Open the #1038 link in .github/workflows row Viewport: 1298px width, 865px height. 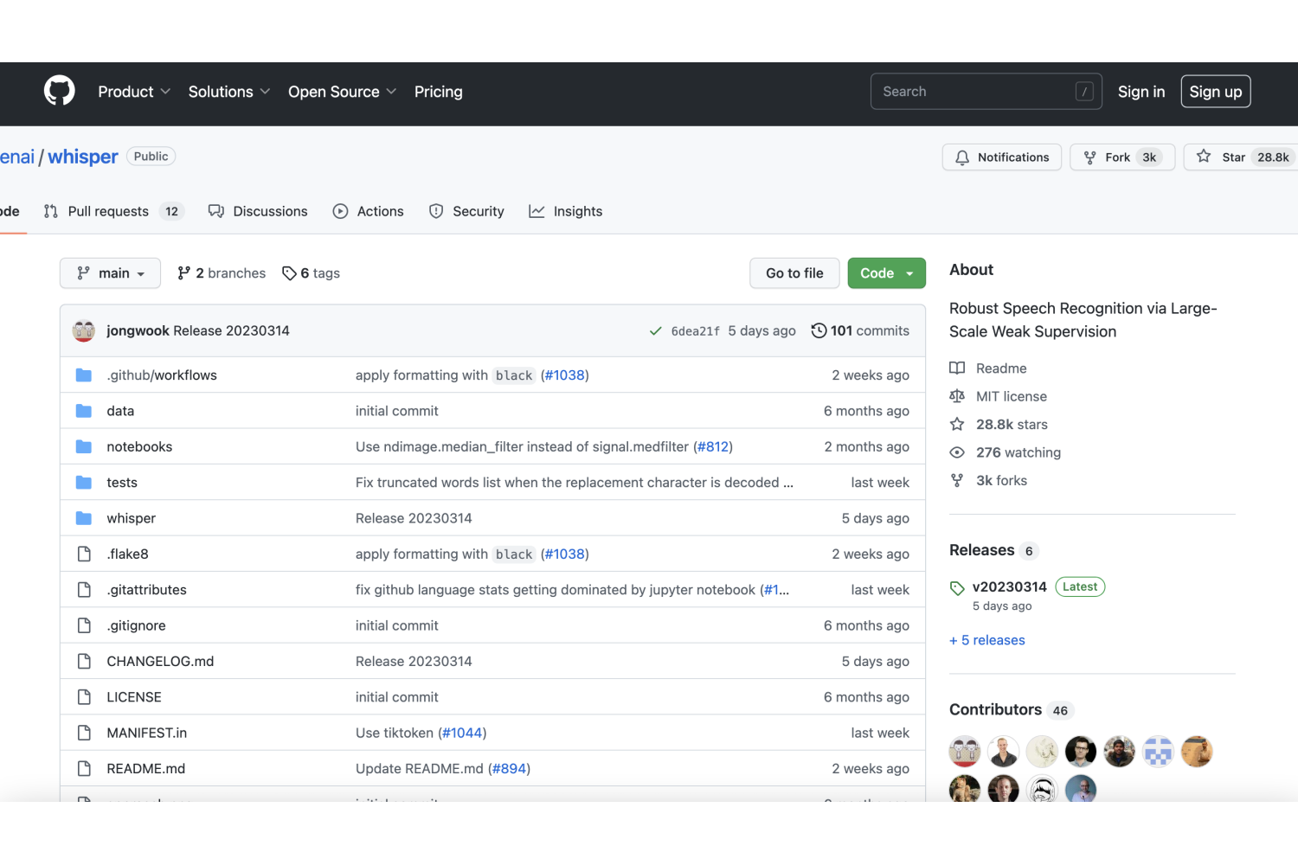pos(567,375)
